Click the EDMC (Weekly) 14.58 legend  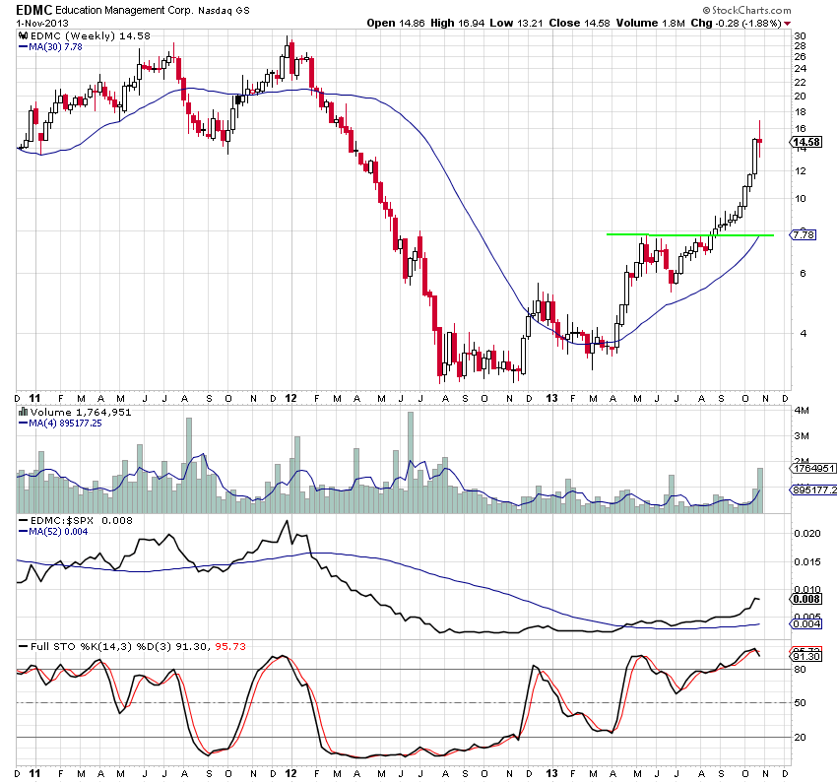(91, 35)
